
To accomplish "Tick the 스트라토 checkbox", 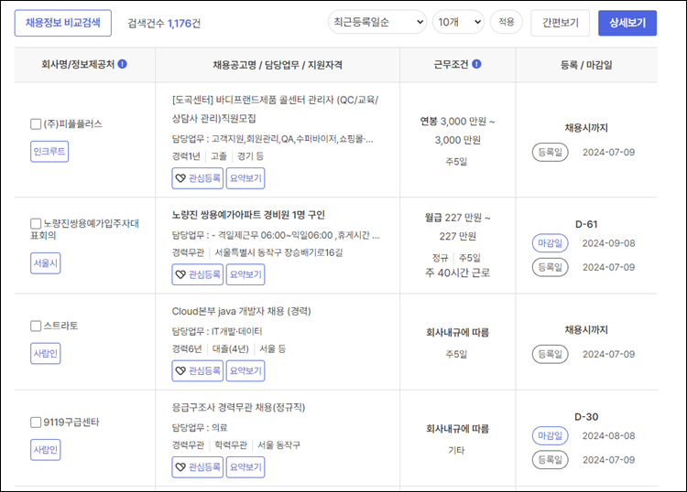I will click(x=36, y=326).
